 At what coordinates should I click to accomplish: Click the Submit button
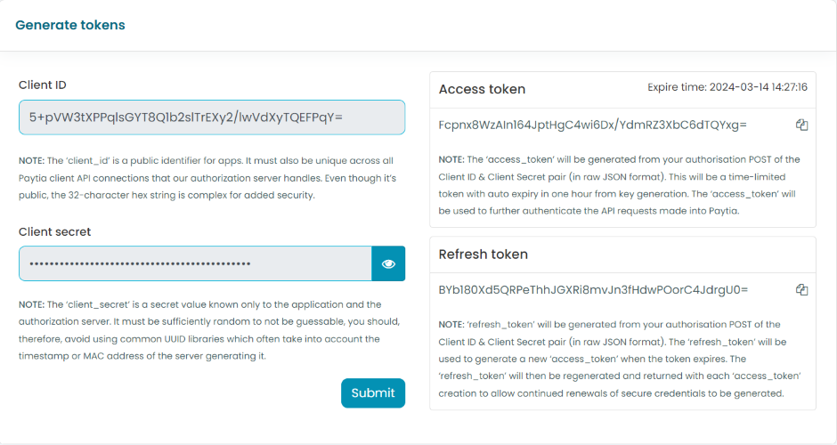373,393
